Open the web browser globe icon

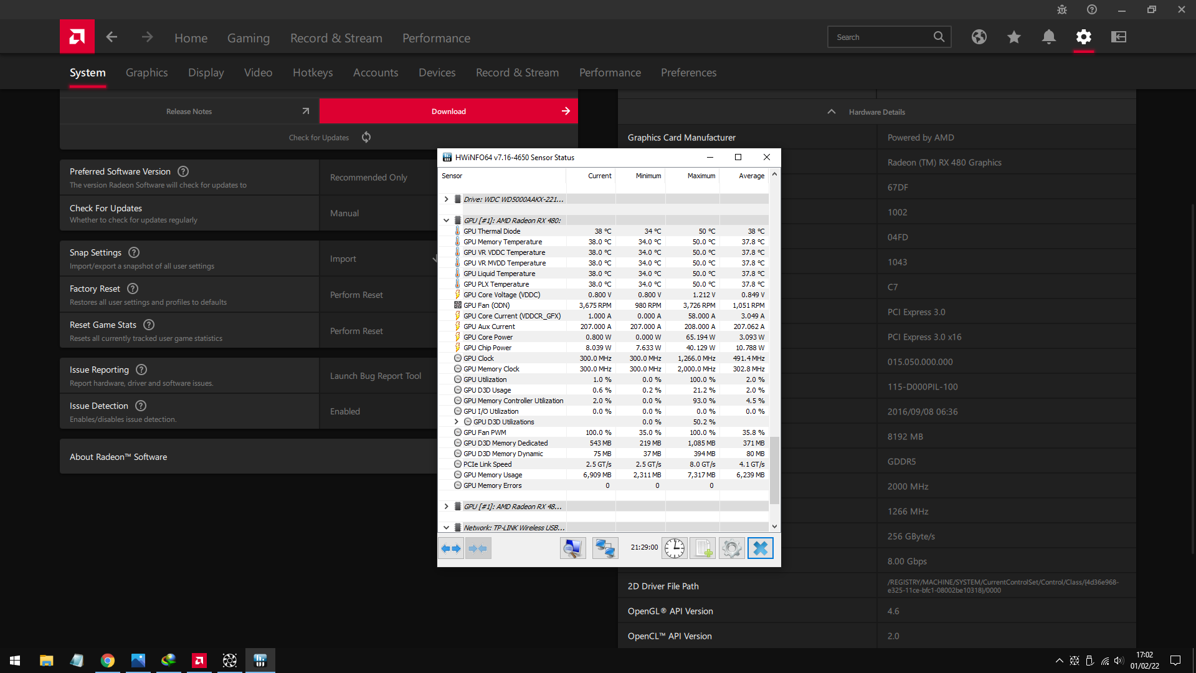point(979,37)
